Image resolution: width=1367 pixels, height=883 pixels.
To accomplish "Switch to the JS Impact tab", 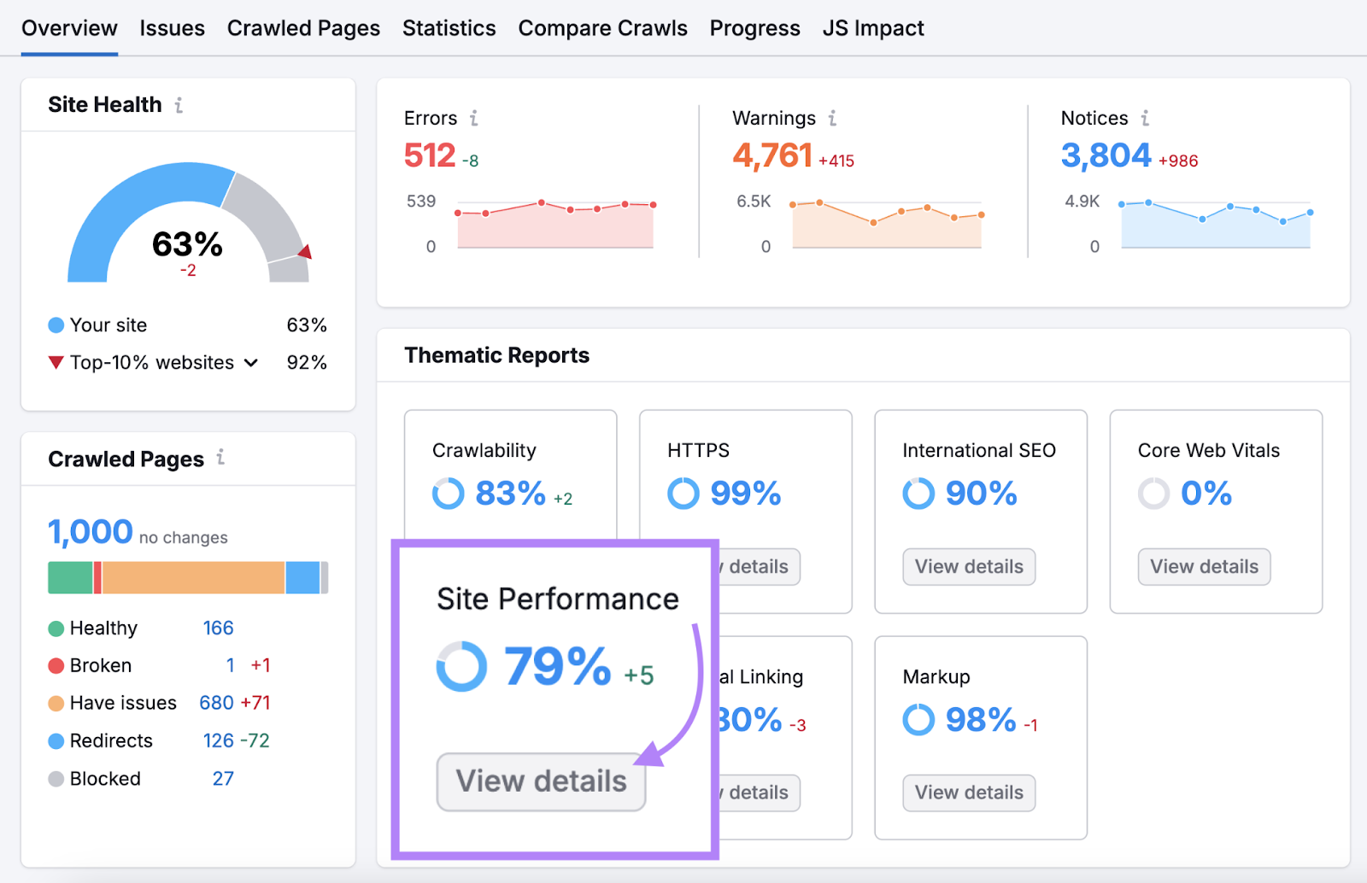I will coord(873,27).
